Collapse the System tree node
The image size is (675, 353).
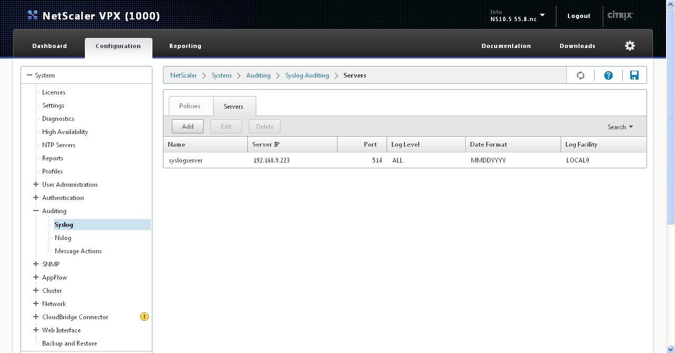30,75
